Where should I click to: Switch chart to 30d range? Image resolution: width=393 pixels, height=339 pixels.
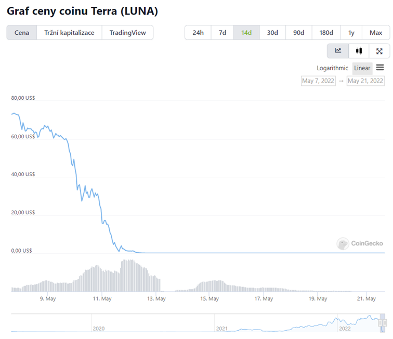tap(272, 33)
